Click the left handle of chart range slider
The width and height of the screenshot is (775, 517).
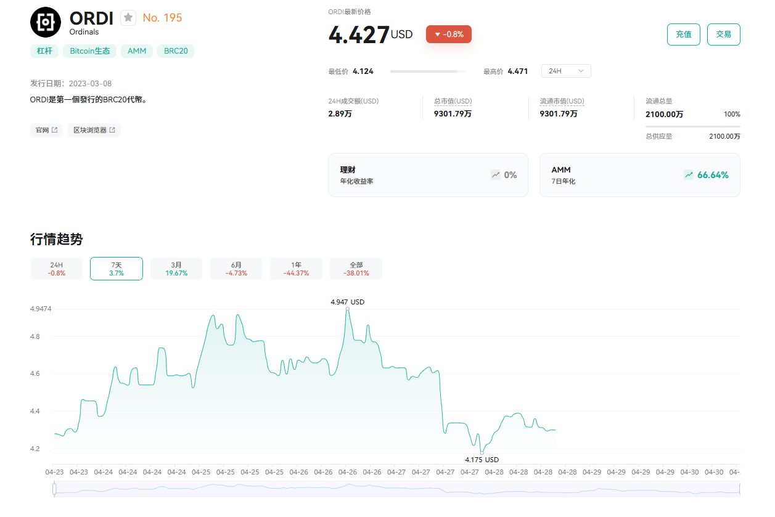click(x=54, y=489)
